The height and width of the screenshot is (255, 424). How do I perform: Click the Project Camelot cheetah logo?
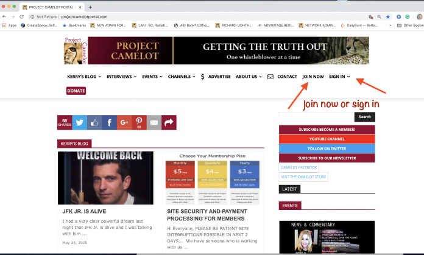tap(76, 51)
